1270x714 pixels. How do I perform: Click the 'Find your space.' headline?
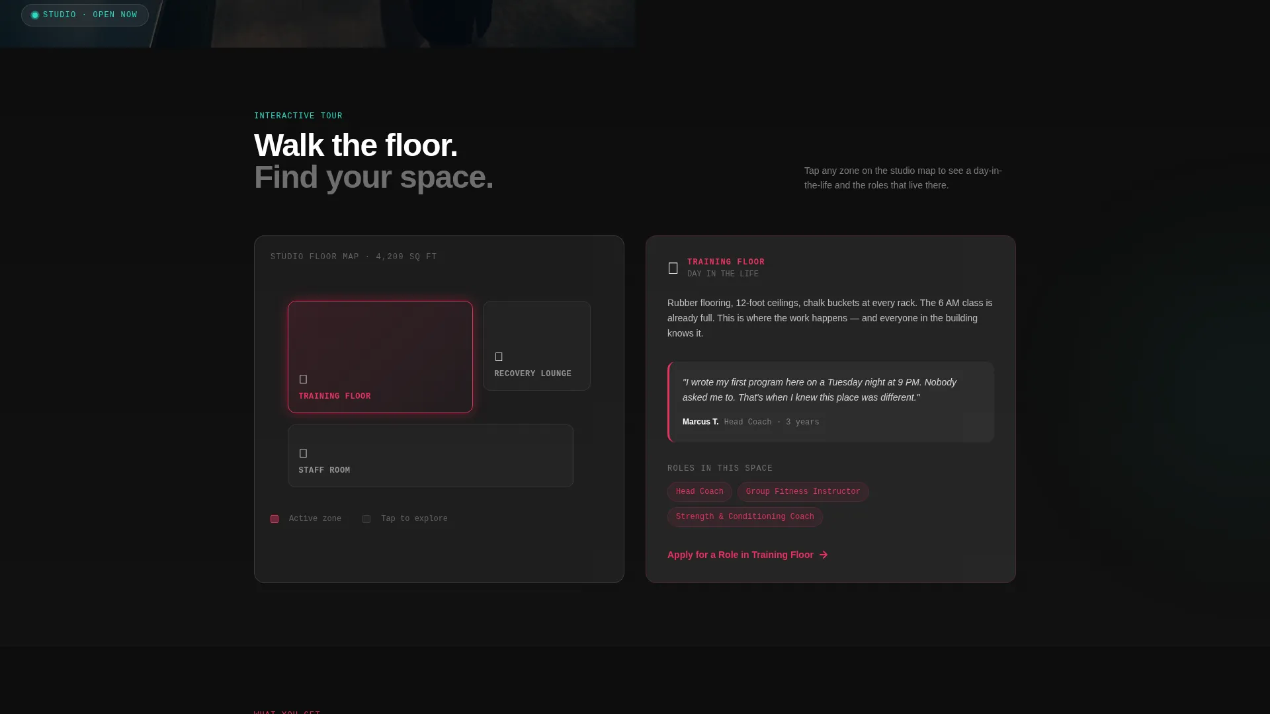(x=374, y=177)
